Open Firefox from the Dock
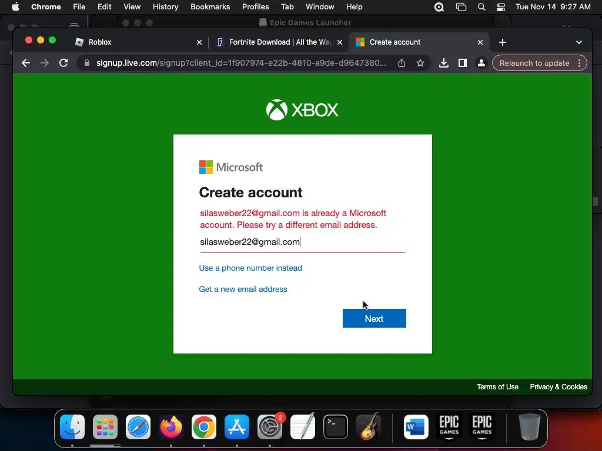The image size is (602, 451). point(171,427)
